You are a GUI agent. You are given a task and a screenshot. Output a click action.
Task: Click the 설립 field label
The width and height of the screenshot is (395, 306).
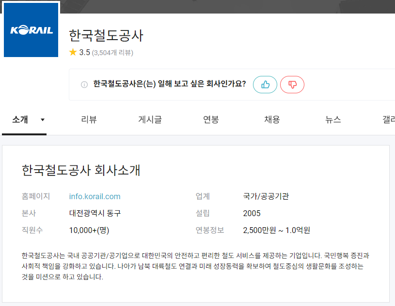(x=203, y=213)
